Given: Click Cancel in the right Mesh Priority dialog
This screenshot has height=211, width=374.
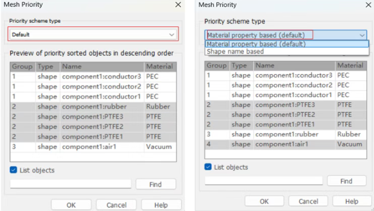Looking at the screenshot, I should 308,202.
